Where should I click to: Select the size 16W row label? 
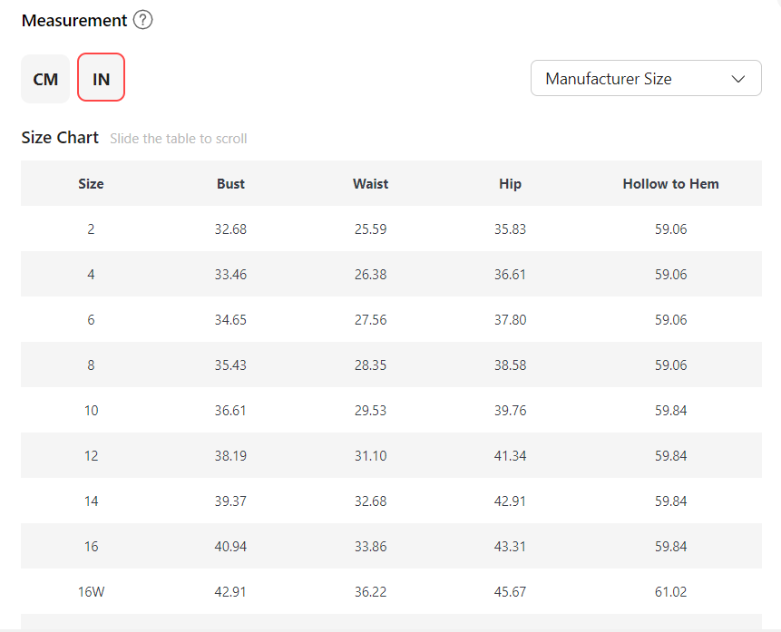coord(91,592)
